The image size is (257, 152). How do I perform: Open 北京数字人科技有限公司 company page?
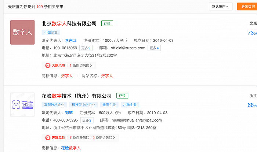69,24
